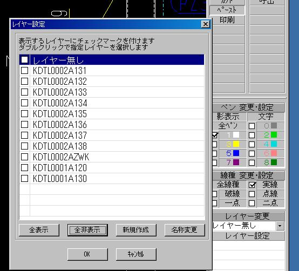Pick pen 8 dark green swatch
This screenshot has width=299, height=271.
click(274, 162)
